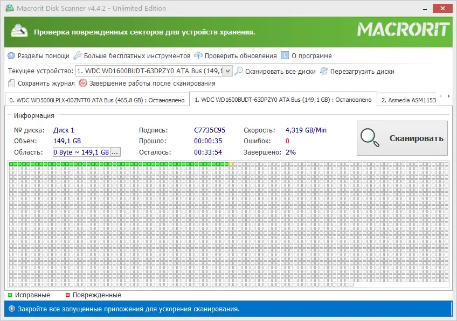Click the red damaged sector legend square
The width and height of the screenshot is (457, 321).
click(x=67, y=295)
